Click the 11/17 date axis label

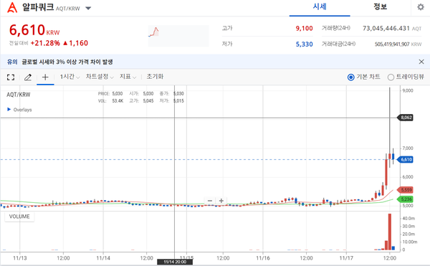tap(346, 258)
